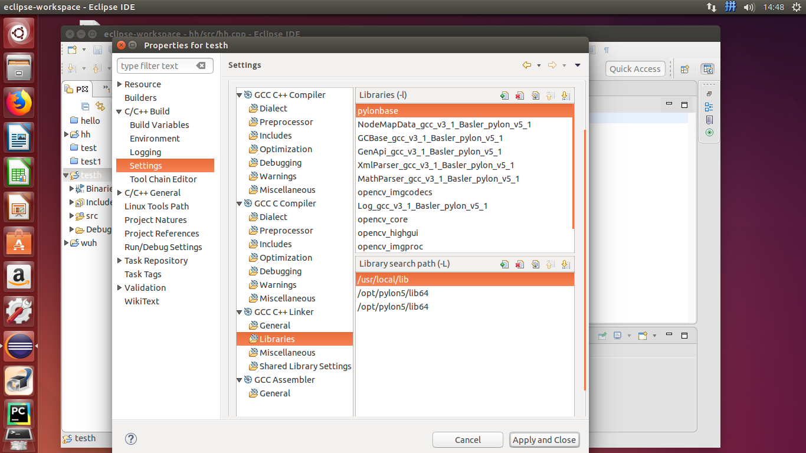The image size is (806, 453).
Task: Add a new library search path
Action: pyautogui.click(x=504, y=264)
